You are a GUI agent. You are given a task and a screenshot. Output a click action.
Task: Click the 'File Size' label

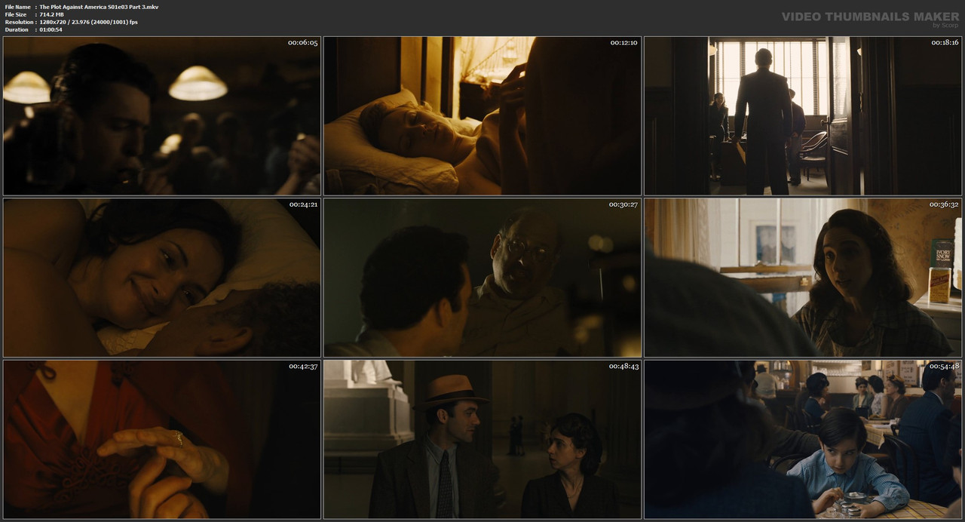click(x=16, y=14)
